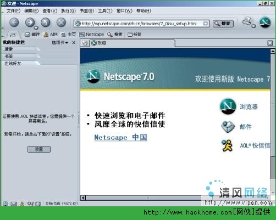Click the Forward navigation arrow
The height and width of the screenshot is (220, 276).
coord(30,22)
